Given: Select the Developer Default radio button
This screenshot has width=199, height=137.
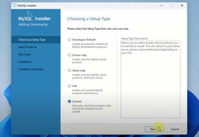Looking at the screenshot, I should coord(70,40).
